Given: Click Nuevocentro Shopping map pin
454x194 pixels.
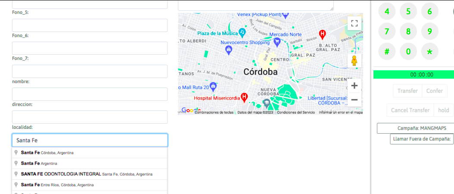Looking at the screenshot, I should click(229, 50).
